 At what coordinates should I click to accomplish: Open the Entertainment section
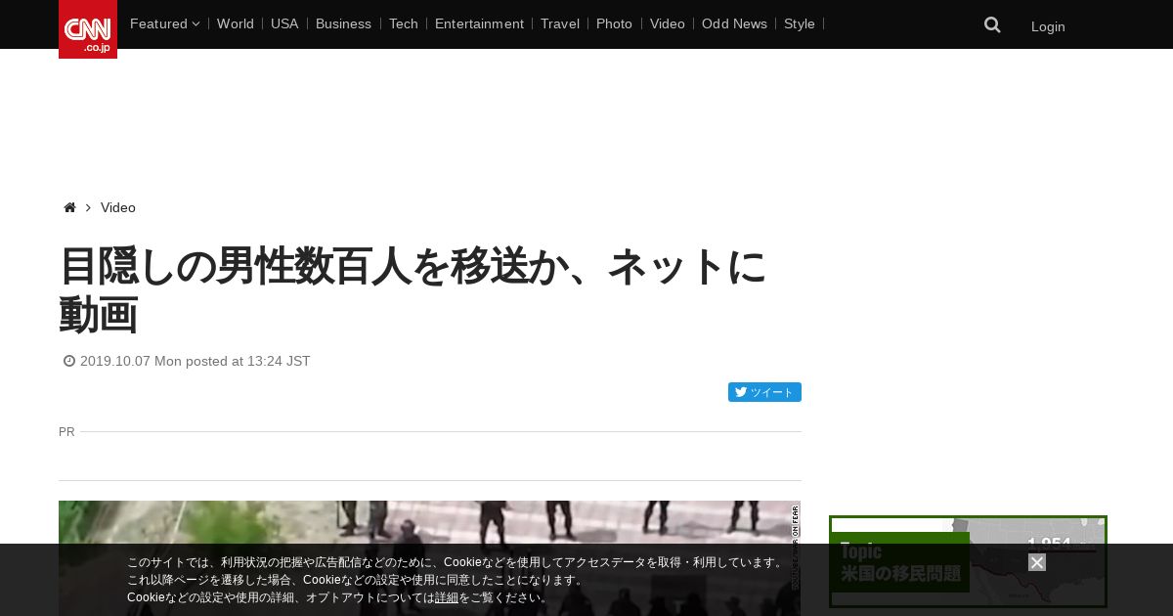pyautogui.click(x=479, y=23)
